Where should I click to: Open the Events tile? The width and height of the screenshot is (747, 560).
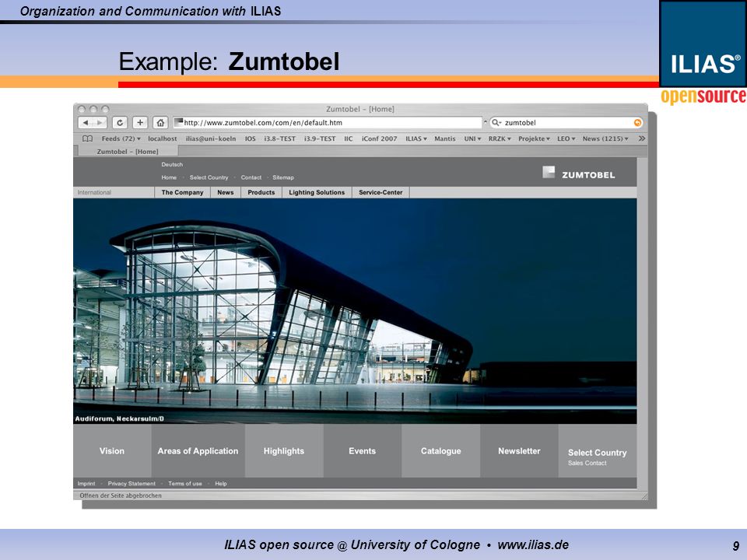coord(362,450)
